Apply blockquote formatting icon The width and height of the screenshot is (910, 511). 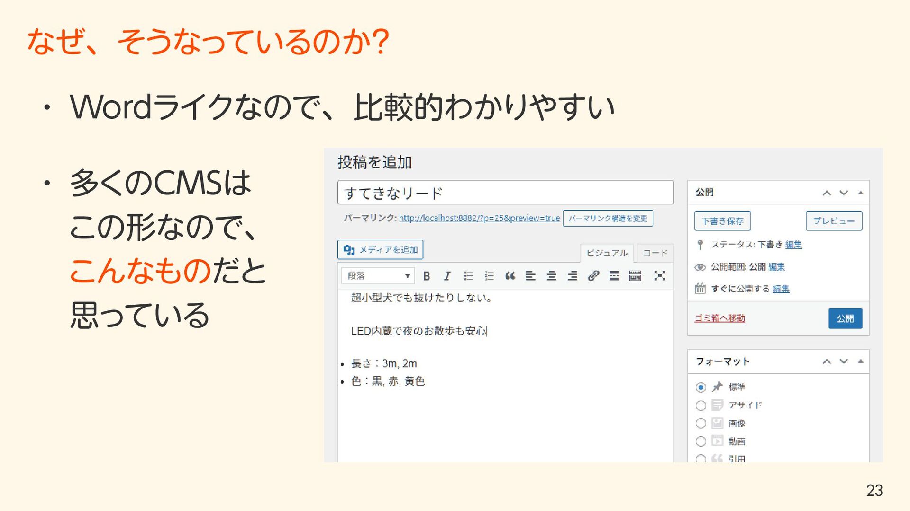(510, 276)
